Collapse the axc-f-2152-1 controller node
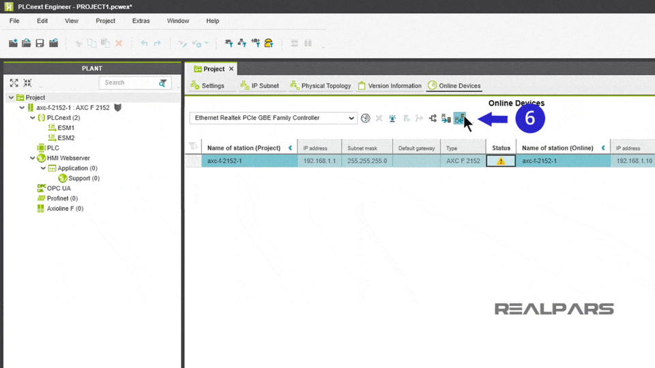 (x=22, y=108)
